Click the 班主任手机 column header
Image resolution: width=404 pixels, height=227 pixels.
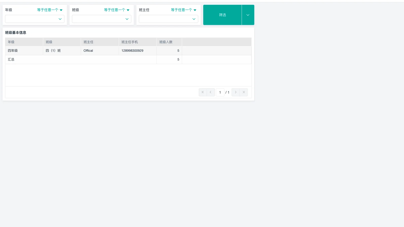[x=130, y=42]
